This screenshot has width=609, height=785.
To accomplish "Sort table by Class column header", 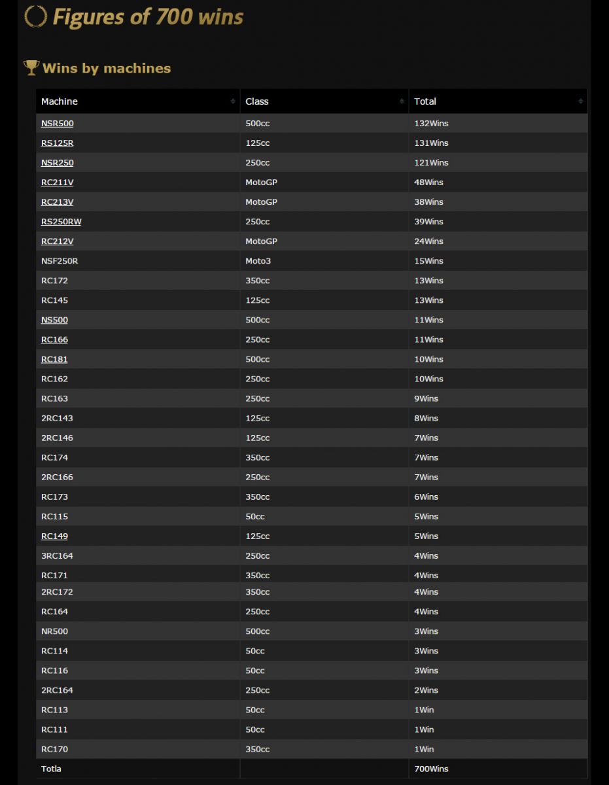I will pos(324,101).
